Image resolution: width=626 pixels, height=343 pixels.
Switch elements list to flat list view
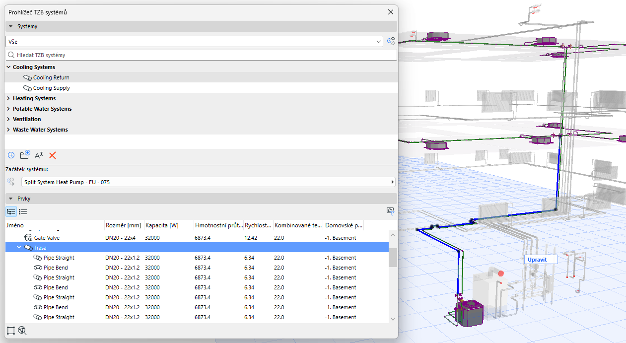click(x=23, y=211)
